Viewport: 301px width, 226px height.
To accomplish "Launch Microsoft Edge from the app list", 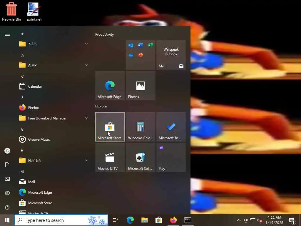I will pos(53,192).
